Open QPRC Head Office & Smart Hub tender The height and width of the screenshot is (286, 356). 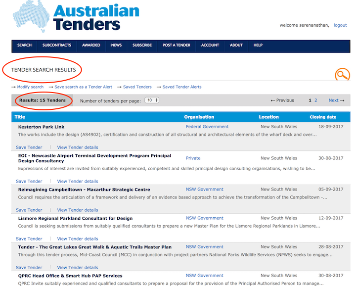(70, 276)
